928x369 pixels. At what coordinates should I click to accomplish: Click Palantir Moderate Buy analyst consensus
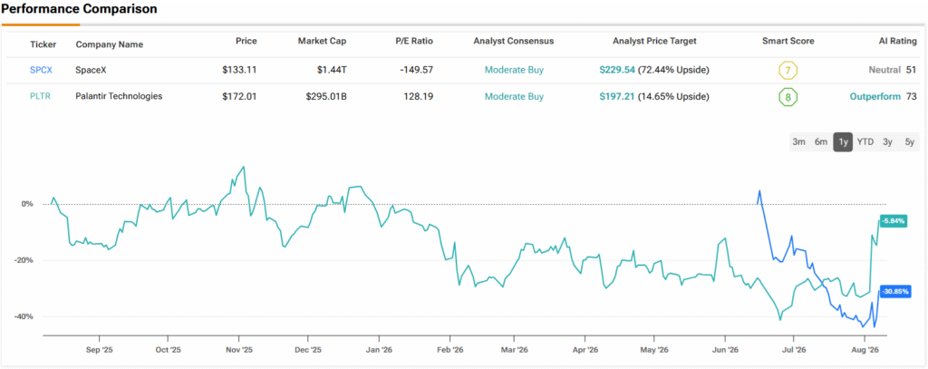tap(514, 96)
